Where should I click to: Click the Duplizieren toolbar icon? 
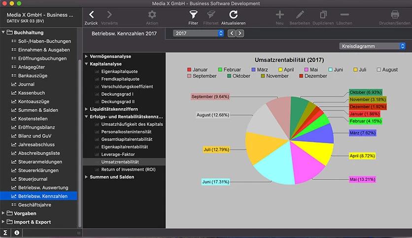point(323,15)
